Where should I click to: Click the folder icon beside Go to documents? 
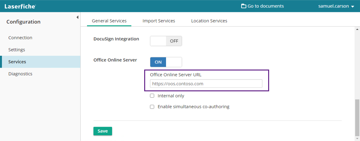244,6
